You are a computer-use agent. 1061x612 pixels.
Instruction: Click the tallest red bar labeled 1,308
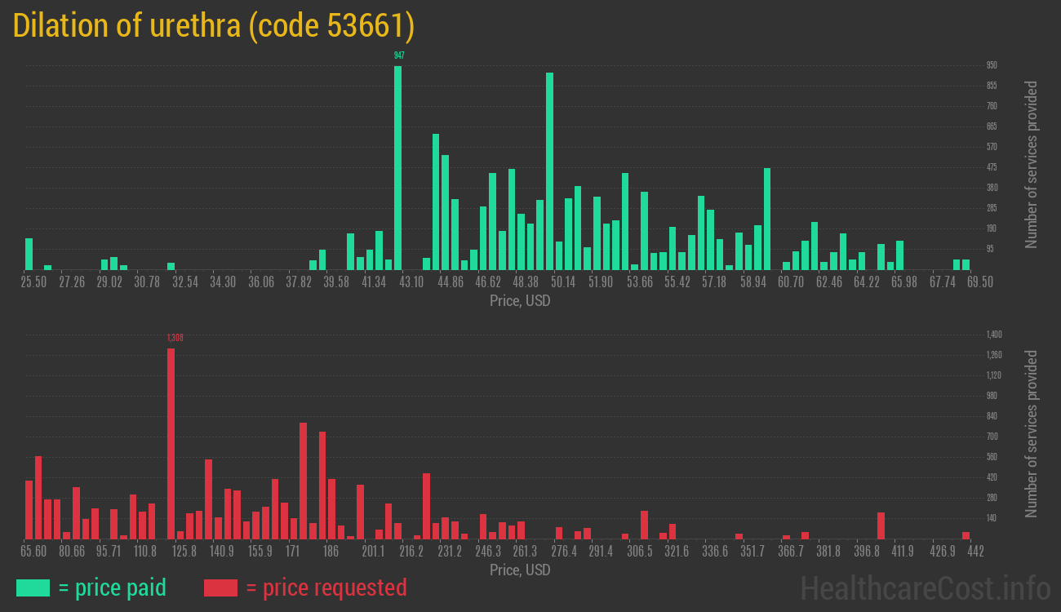[x=171, y=443]
